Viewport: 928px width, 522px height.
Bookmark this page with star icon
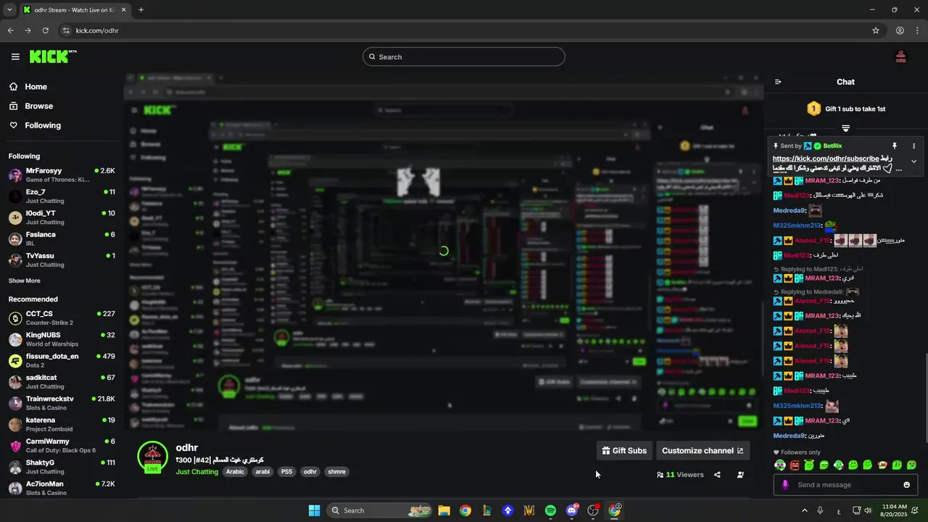(876, 30)
